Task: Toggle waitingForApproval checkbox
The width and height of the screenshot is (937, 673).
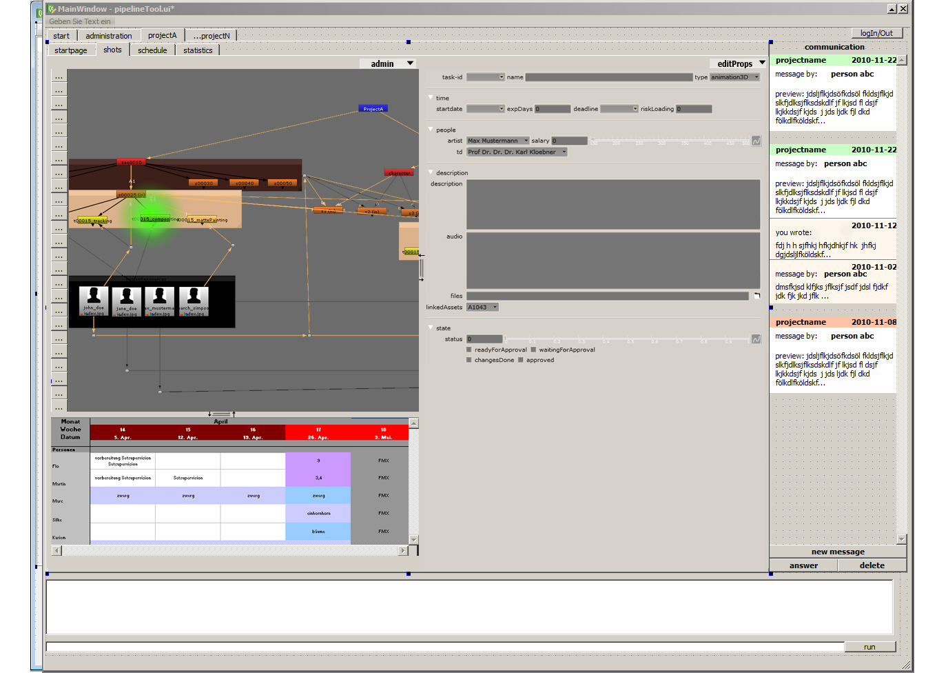Action: (533, 350)
